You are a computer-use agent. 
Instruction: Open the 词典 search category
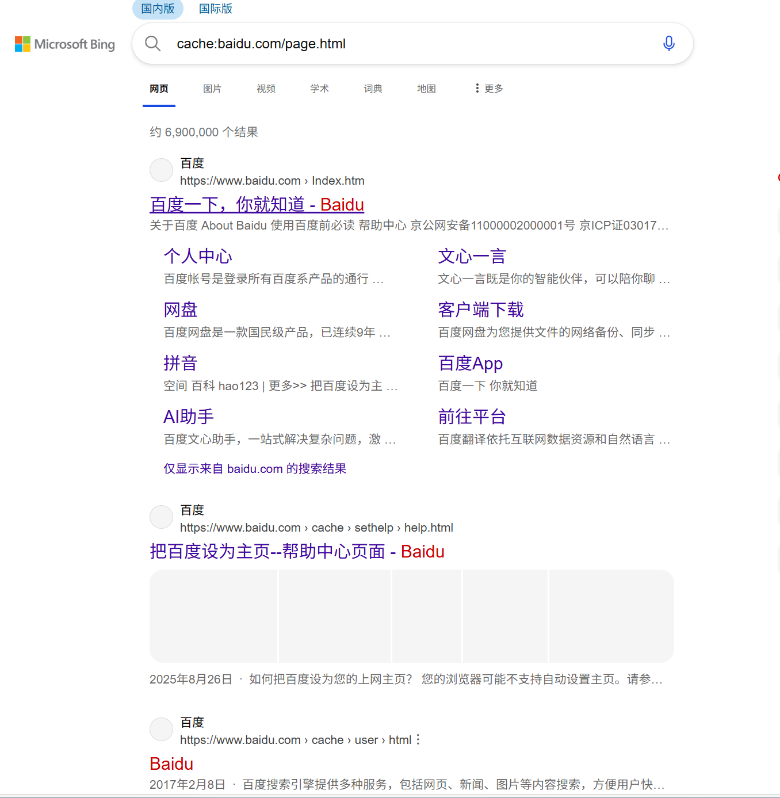373,88
